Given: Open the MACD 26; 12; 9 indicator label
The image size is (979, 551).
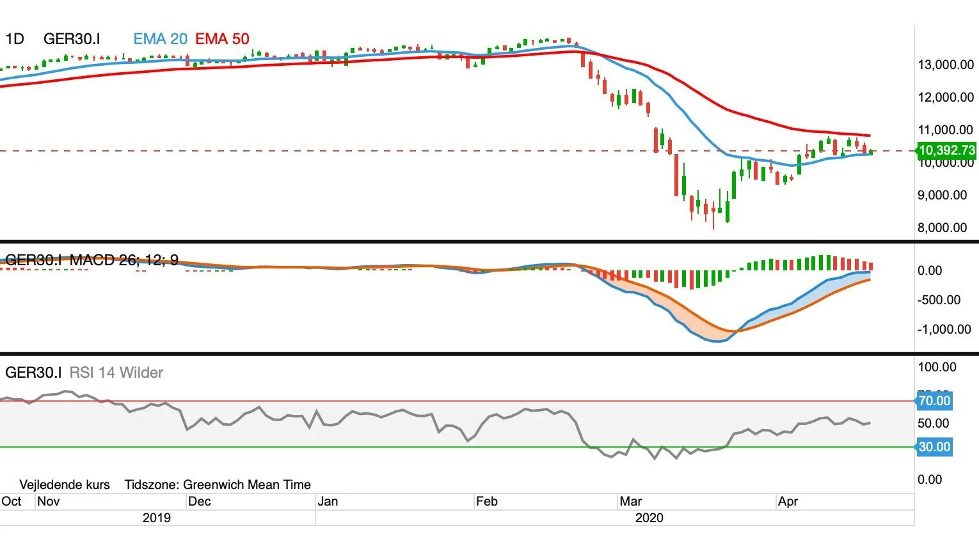Looking at the screenshot, I should tap(123, 260).
